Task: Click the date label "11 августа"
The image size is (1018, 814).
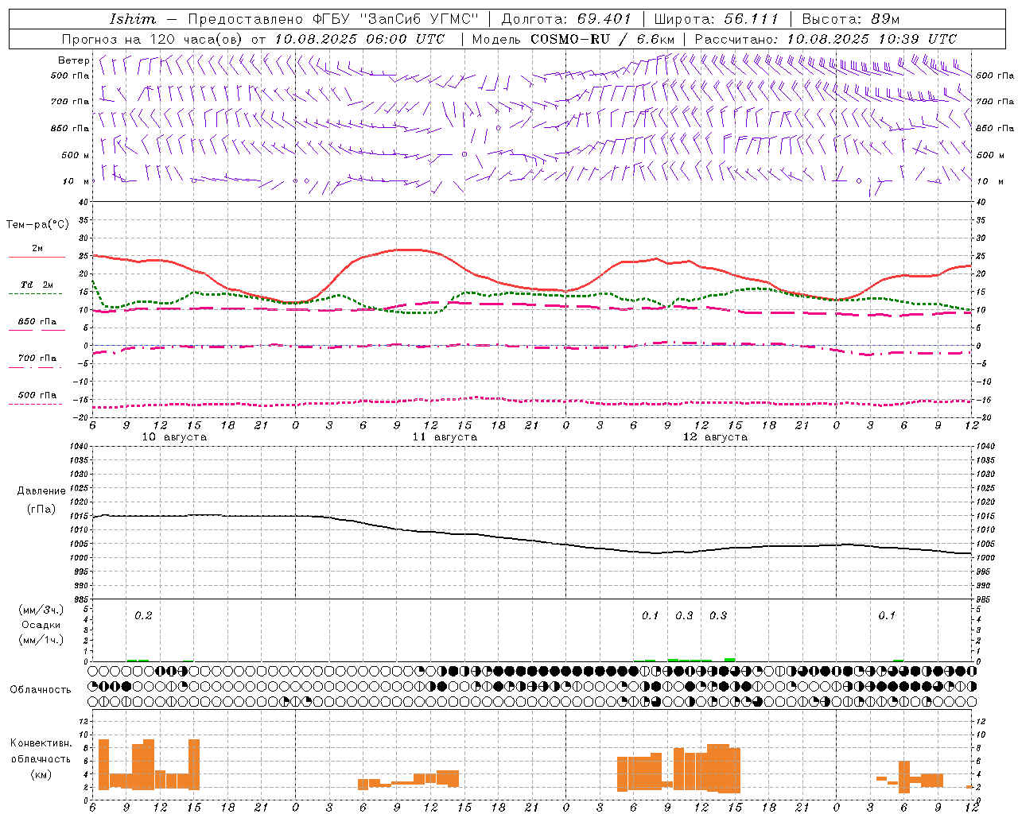Action: click(445, 437)
